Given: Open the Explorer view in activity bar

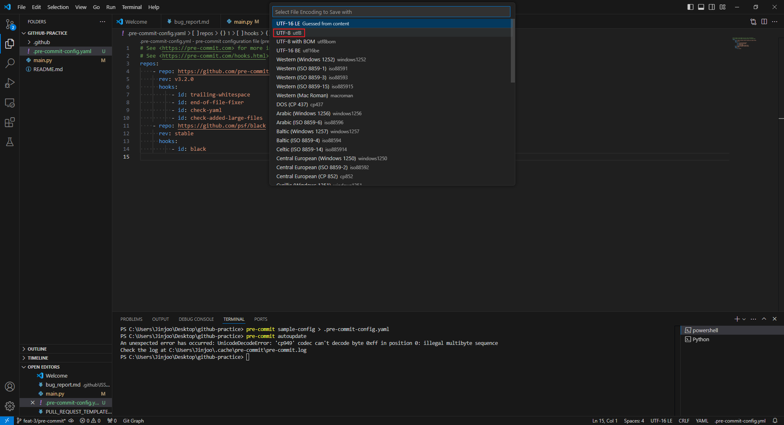Looking at the screenshot, I should point(10,44).
